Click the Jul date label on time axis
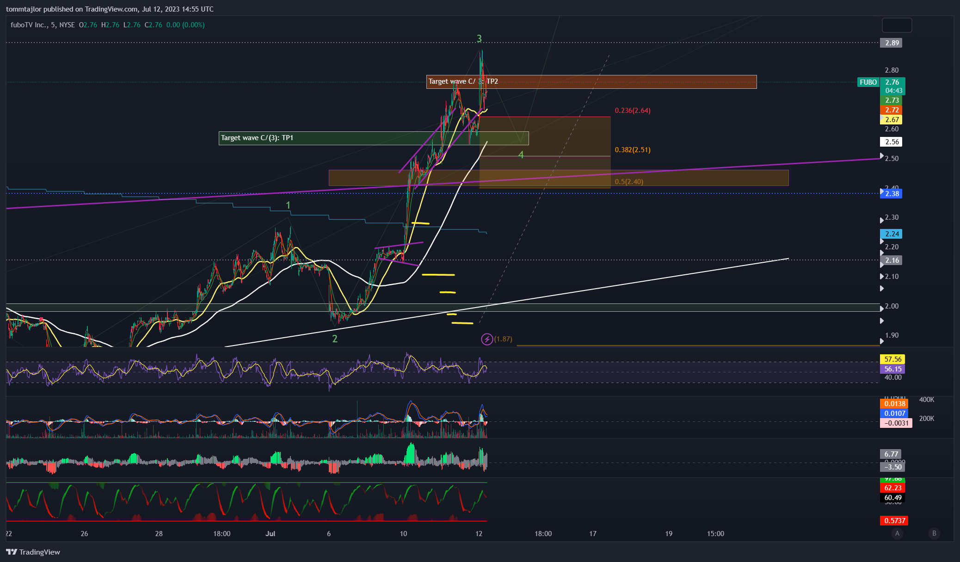 pos(271,534)
